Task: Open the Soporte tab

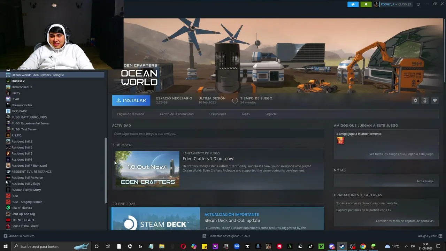Action: tap(271, 114)
